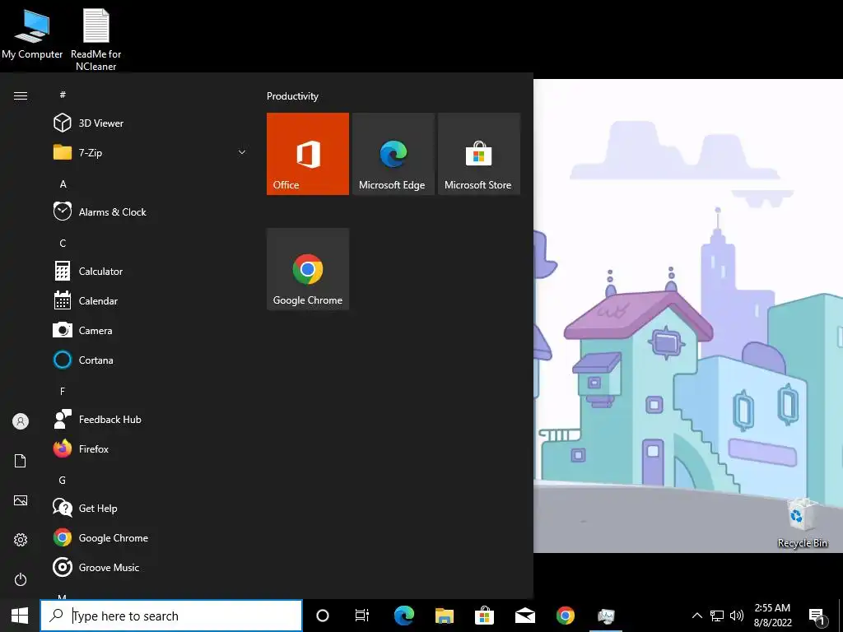This screenshot has width=843, height=632.
Task: Click the 'G' section letter header
Action: (63, 481)
